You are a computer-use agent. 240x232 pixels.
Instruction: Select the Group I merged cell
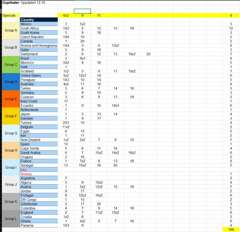click(x=11, y=167)
